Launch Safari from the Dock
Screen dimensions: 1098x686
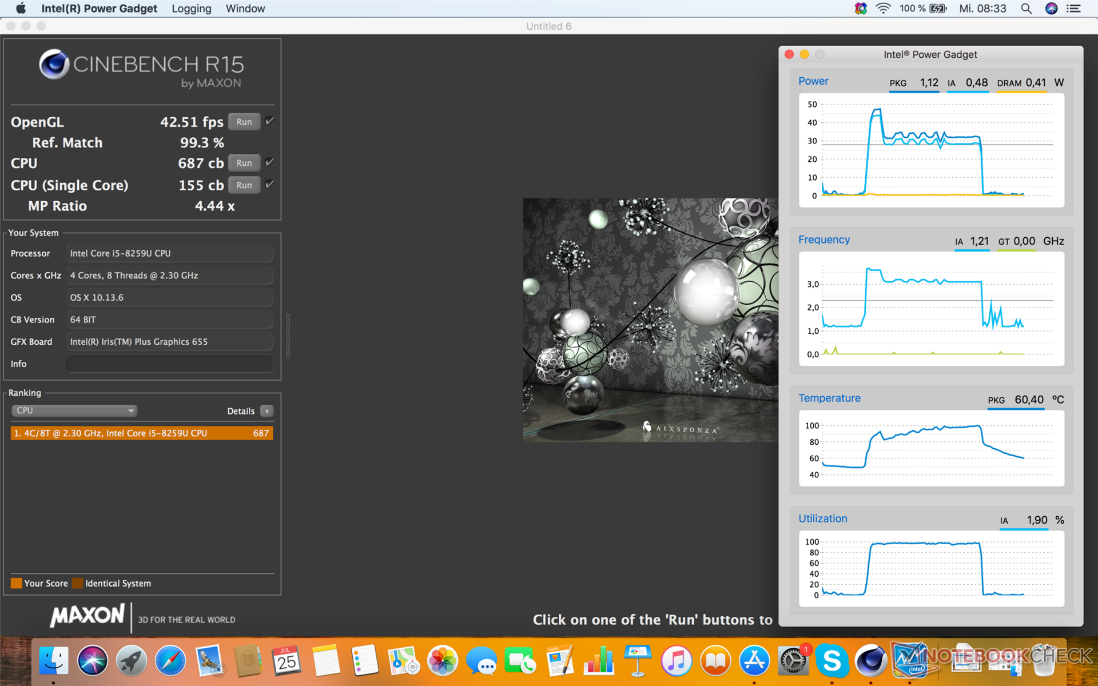click(170, 661)
